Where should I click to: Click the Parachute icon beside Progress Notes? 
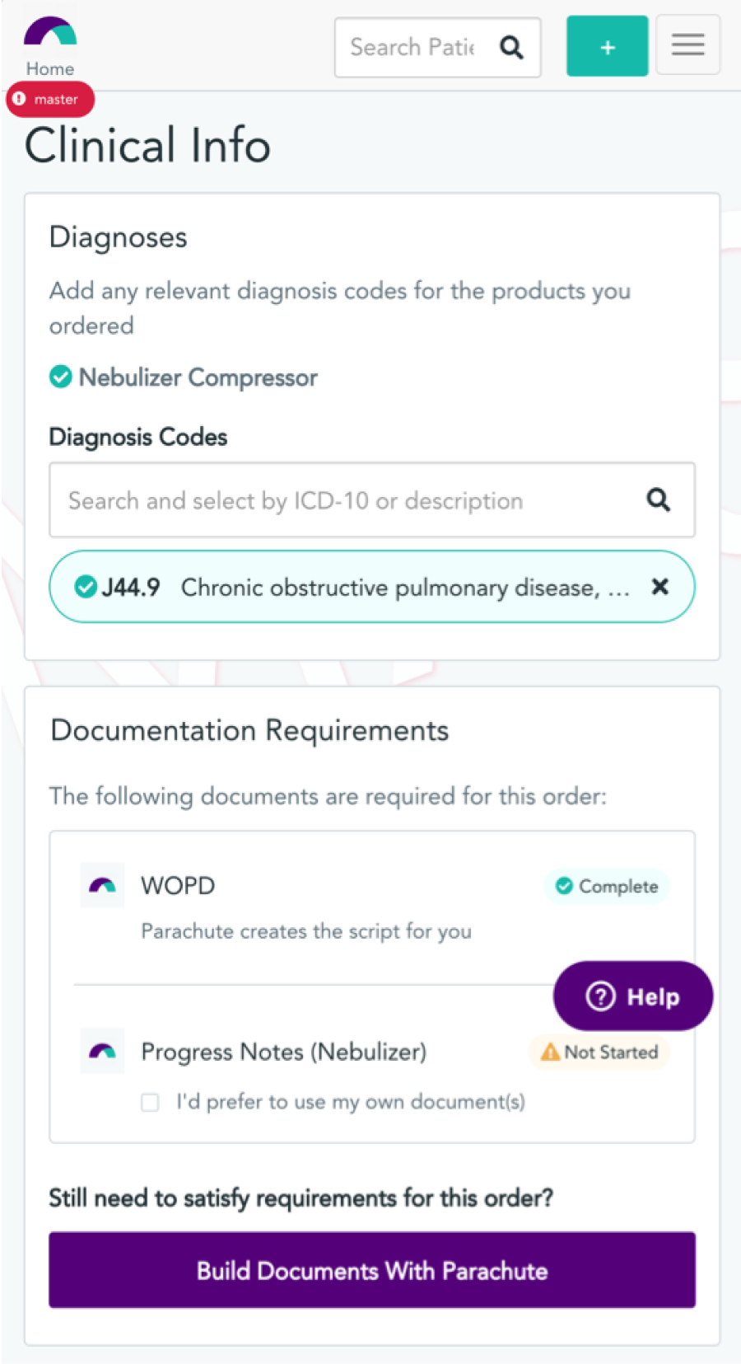click(101, 1052)
